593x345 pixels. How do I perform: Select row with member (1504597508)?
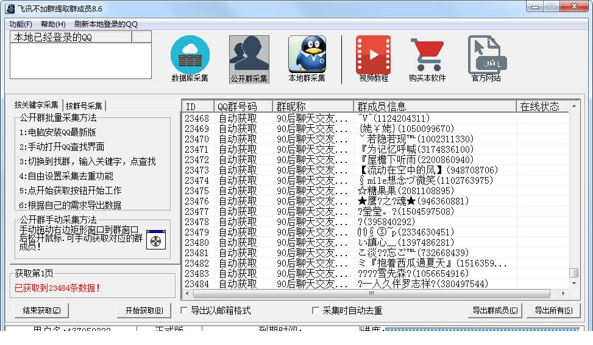point(375,211)
